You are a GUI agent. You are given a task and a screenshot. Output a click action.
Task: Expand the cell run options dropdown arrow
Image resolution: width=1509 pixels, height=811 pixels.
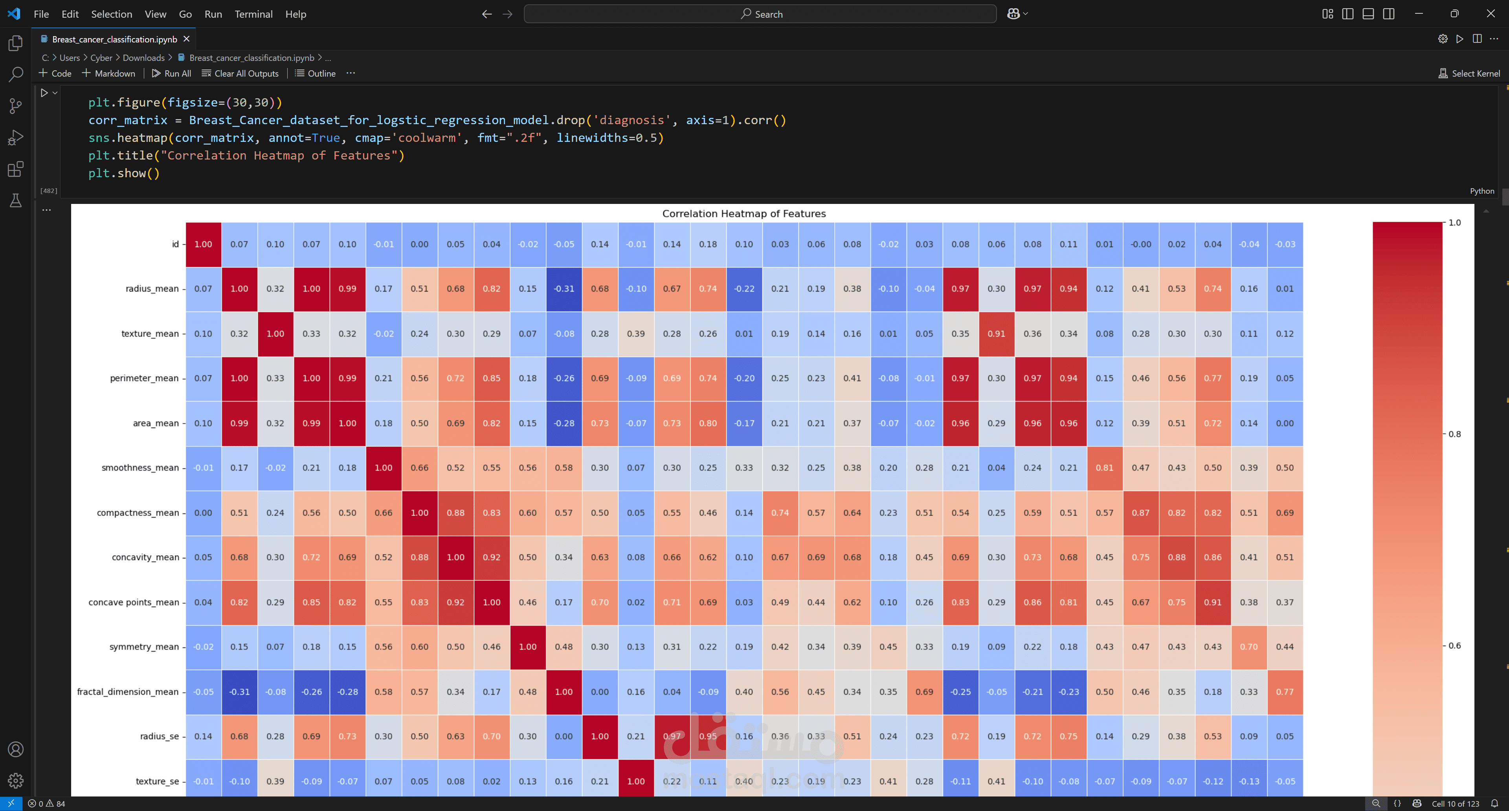pyautogui.click(x=55, y=92)
